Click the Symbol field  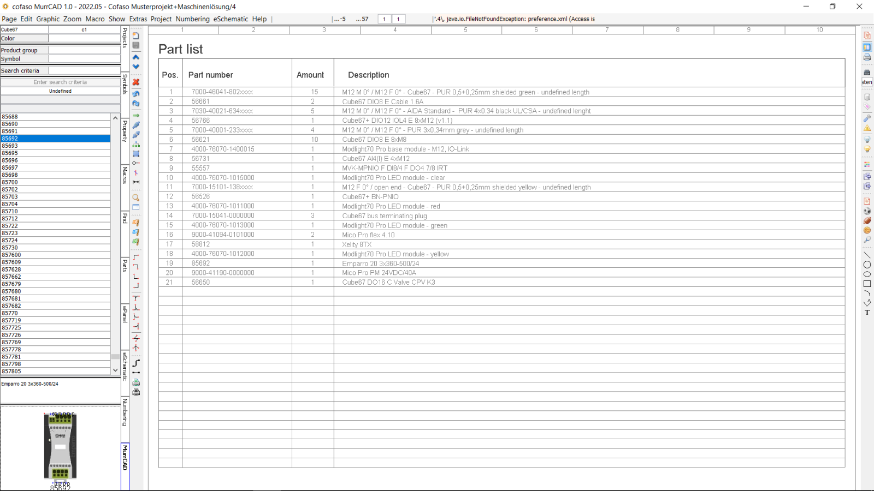click(85, 59)
